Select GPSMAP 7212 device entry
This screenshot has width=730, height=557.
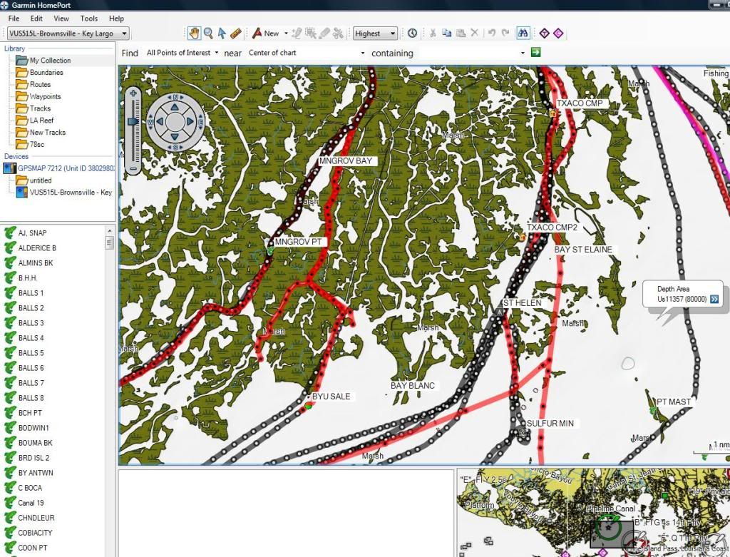pos(66,168)
